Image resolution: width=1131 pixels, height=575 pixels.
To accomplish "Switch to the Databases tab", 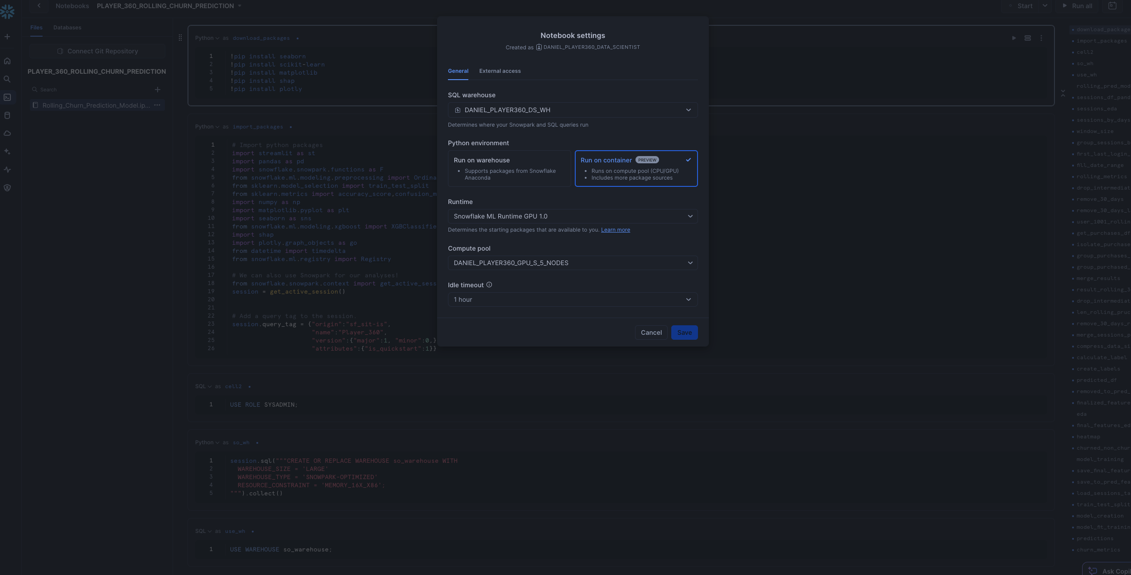I will tap(67, 28).
